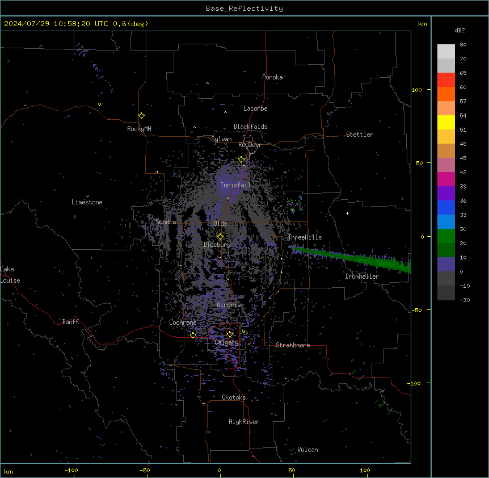Select the yellow 51-54 dBZ legend swatch
Screen dimensions: 489x478
446,122
